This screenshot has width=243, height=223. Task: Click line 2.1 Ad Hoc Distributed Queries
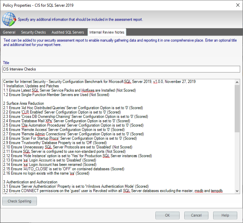(x=73, y=108)
